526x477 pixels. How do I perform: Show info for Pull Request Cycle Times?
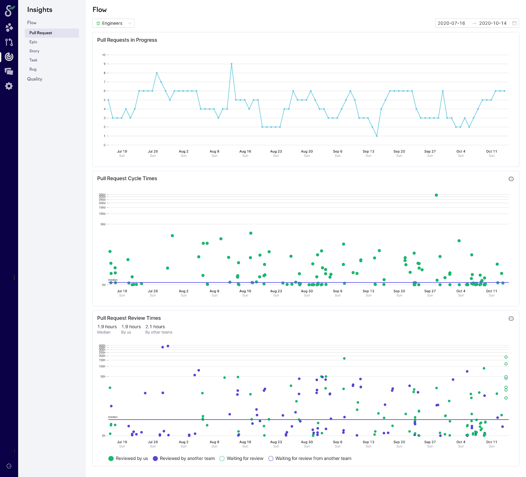[511, 179]
